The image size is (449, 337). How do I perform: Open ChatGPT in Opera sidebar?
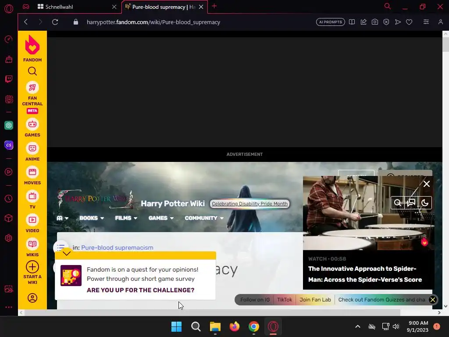9,125
